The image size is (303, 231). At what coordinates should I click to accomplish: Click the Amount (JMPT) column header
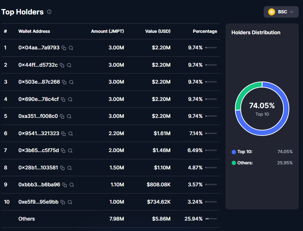point(107,31)
